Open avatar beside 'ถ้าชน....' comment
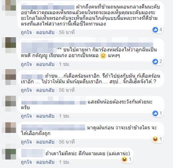 coord(11,75)
